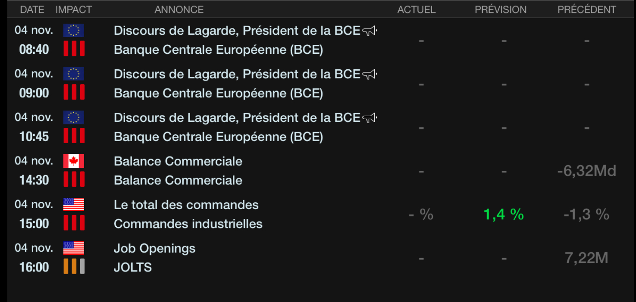Viewport: 636px width, 302px height.
Task: Select the ANNONCE column header
Action: [179, 9]
